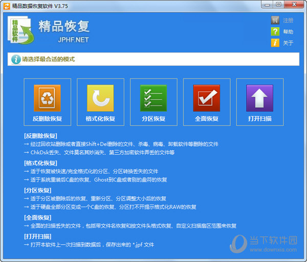Open the 关于 about link

coord(288,43)
